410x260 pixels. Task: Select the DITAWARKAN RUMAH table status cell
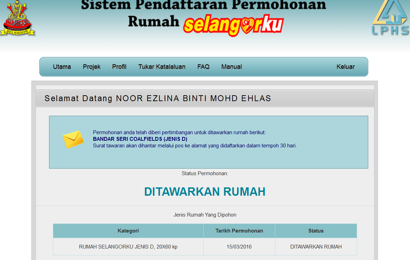[316, 247]
